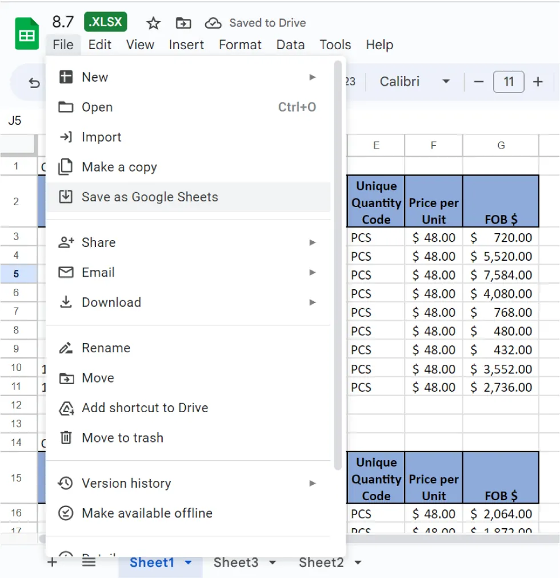
Task: Select Import from the File menu
Action: click(105, 137)
